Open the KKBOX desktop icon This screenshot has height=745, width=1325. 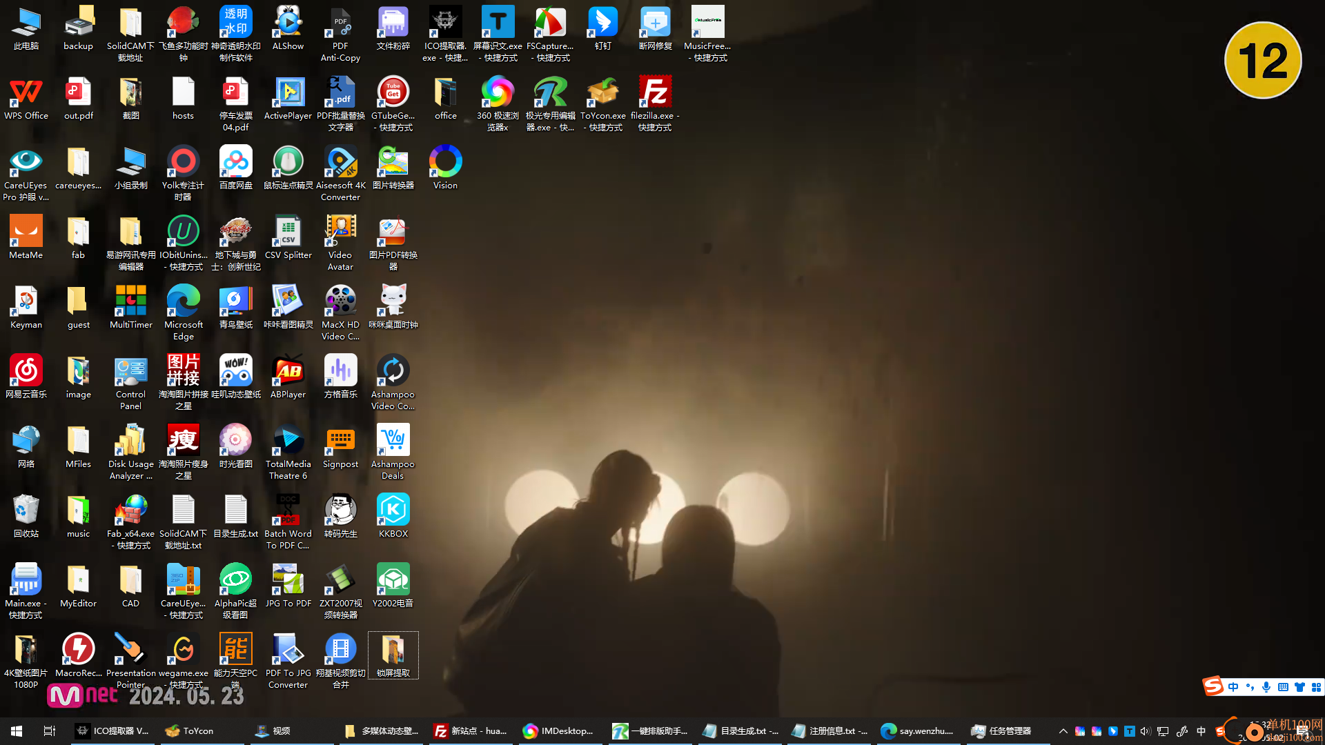click(x=393, y=517)
